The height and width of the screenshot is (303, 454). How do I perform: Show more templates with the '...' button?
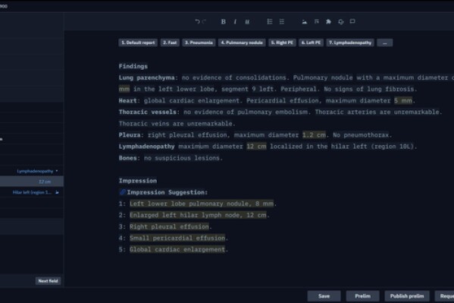coord(385,43)
